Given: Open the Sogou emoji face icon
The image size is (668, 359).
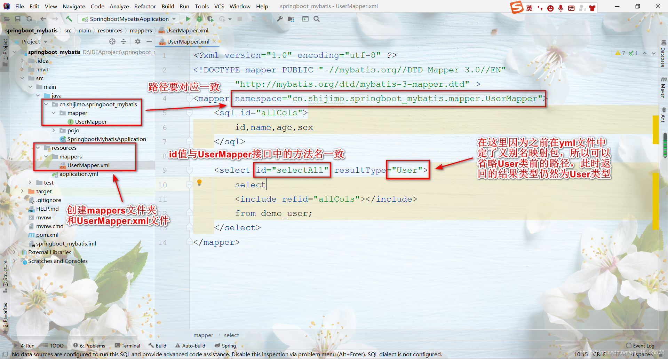Looking at the screenshot, I should click(x=550, y=8).
